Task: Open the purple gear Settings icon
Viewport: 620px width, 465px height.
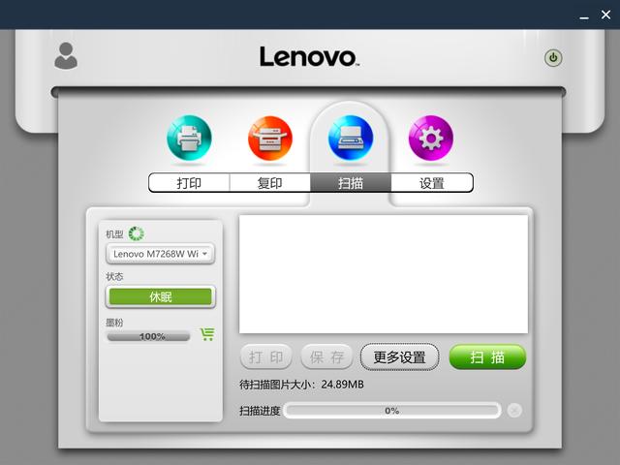Action: point(431,138)
